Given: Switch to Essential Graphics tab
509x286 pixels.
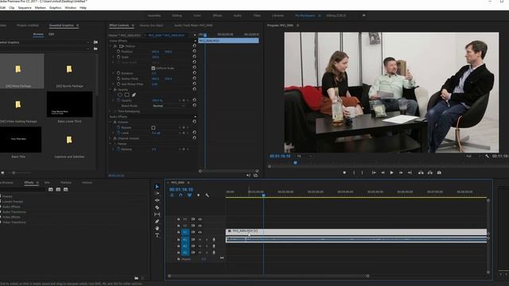Looking at the screenshot, I should 61,25.
